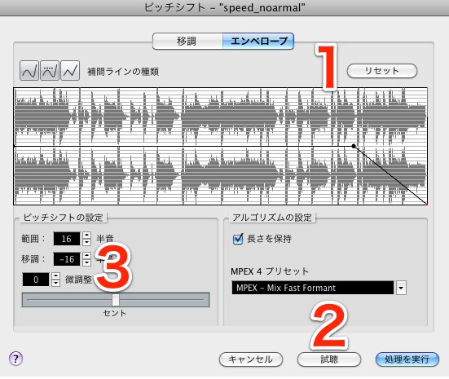449x379 pixels.
Task: Decrease the 範囲 value with down stepper
Action: pos(86,242)
